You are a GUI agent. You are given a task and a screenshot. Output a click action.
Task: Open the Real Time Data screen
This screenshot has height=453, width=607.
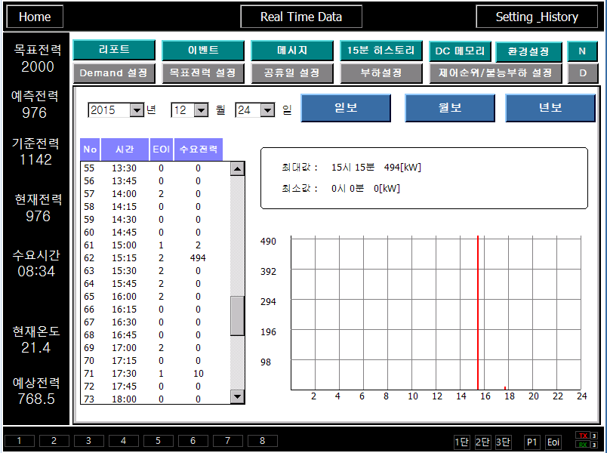[301, 17]
